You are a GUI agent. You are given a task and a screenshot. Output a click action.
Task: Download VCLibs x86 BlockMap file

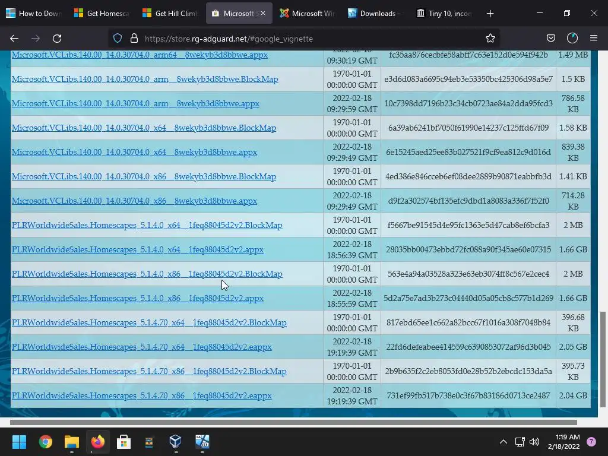click(144, 177)
